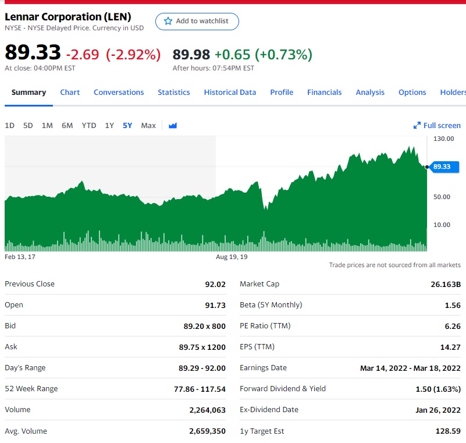The image size is (466, 443).
Task: Click the Trade prices are not sourced note
Action: tap(394, 265)
